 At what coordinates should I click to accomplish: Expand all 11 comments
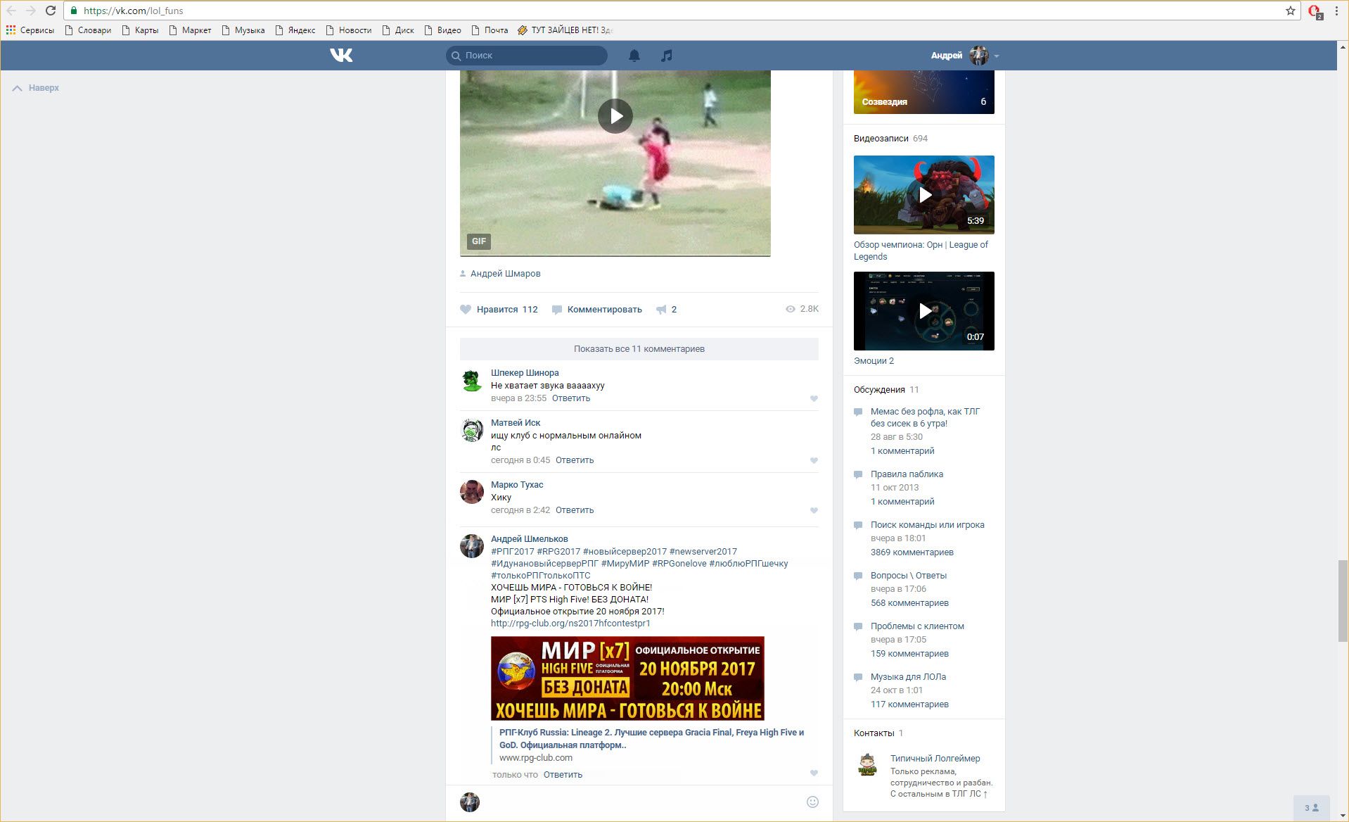[639, 349]
